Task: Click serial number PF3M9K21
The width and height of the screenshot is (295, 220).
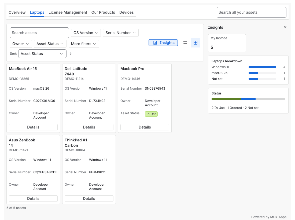Action: [x=97, y=172]
